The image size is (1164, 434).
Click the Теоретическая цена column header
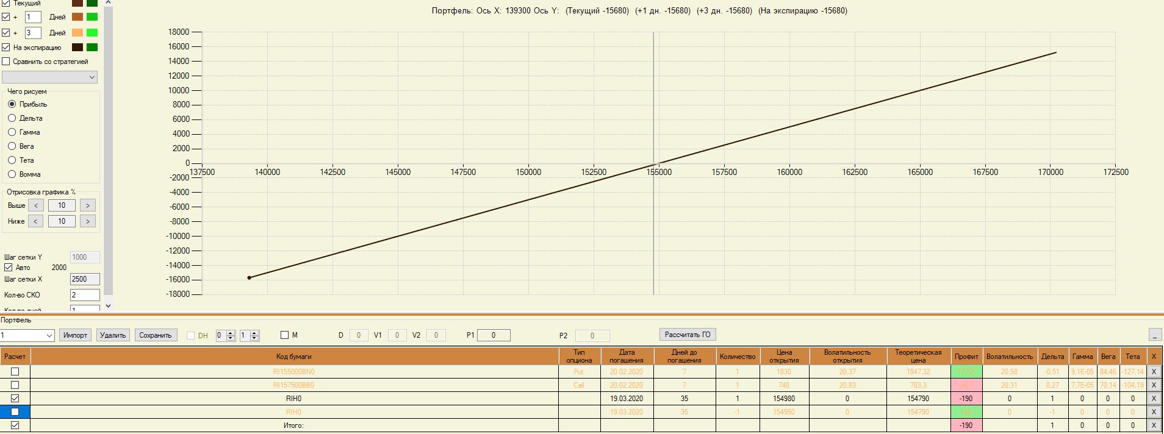[918, 357]
